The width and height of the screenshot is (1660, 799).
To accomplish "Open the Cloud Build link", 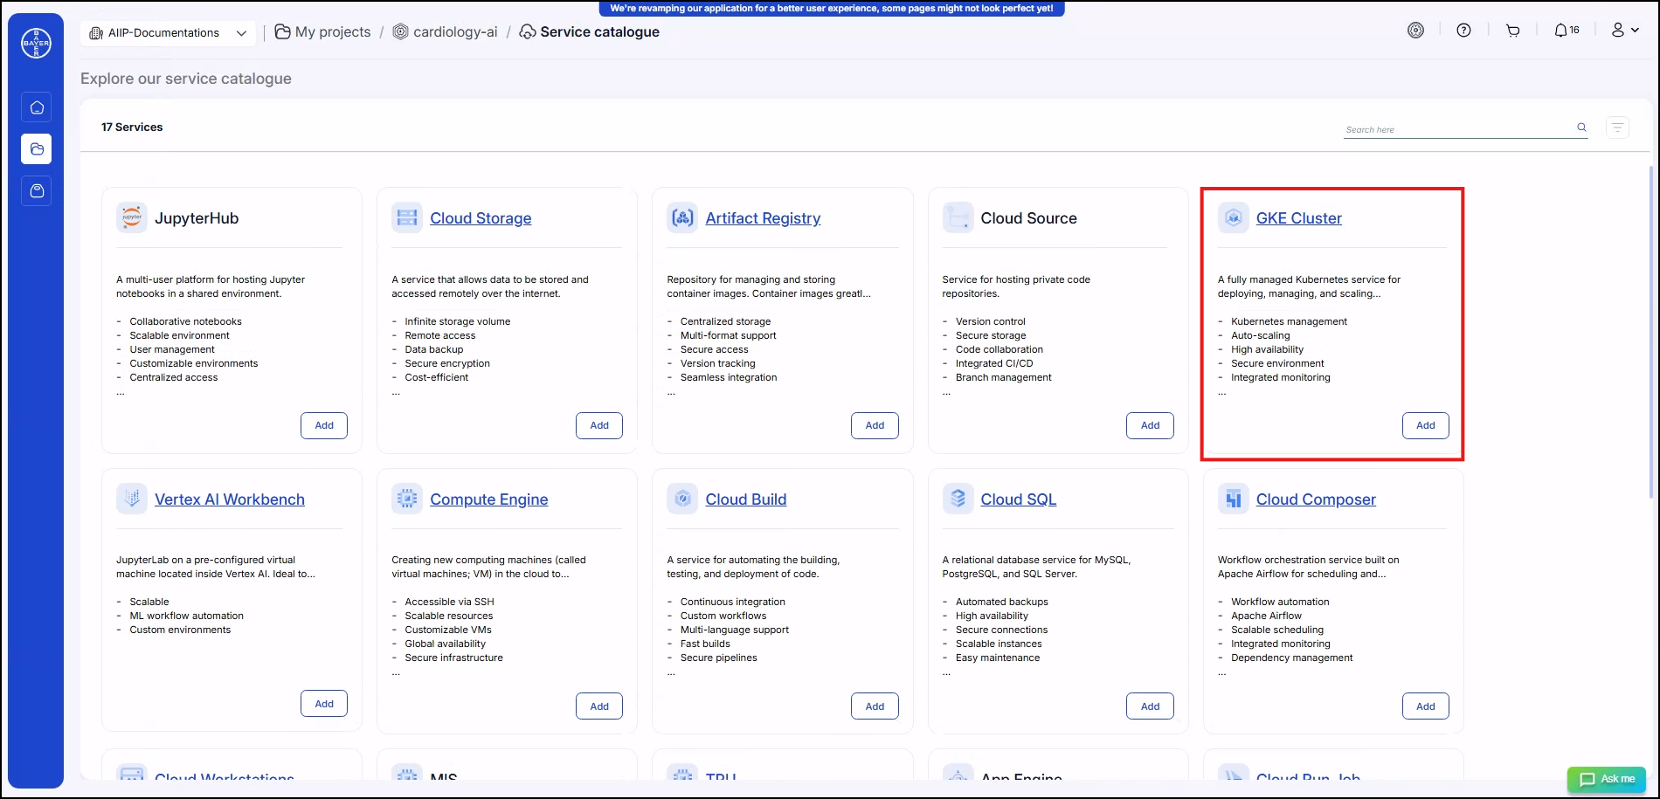I will pos(745,499).
